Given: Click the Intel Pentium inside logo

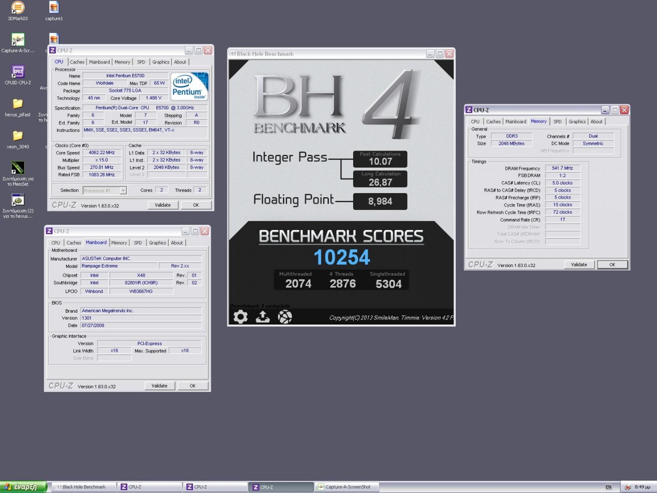Looking at the screenshot, I should [190, 86].
